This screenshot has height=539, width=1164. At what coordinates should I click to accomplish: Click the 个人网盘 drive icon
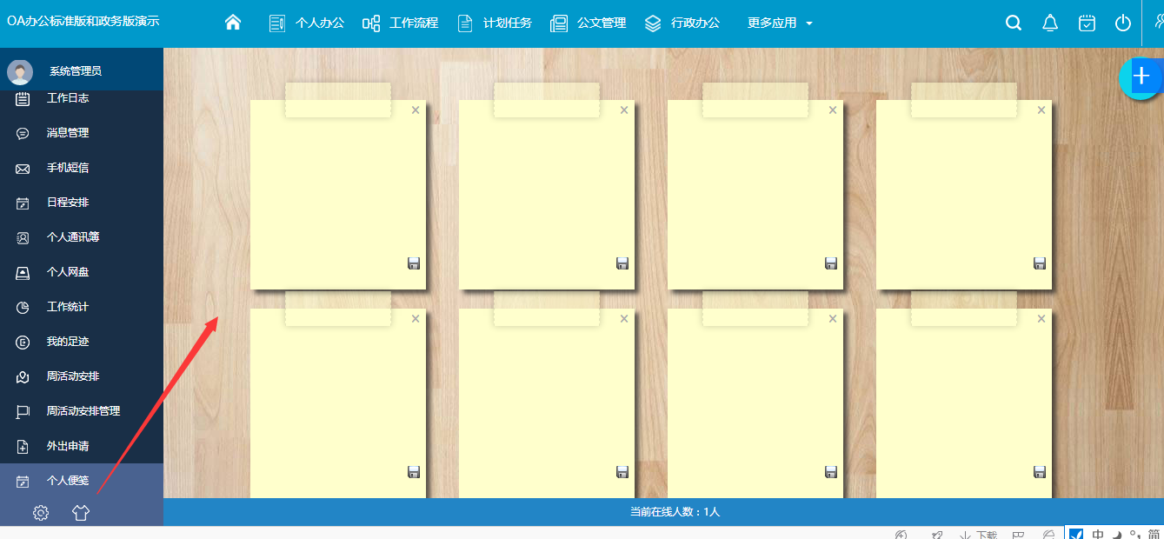(x=23, y=272)
